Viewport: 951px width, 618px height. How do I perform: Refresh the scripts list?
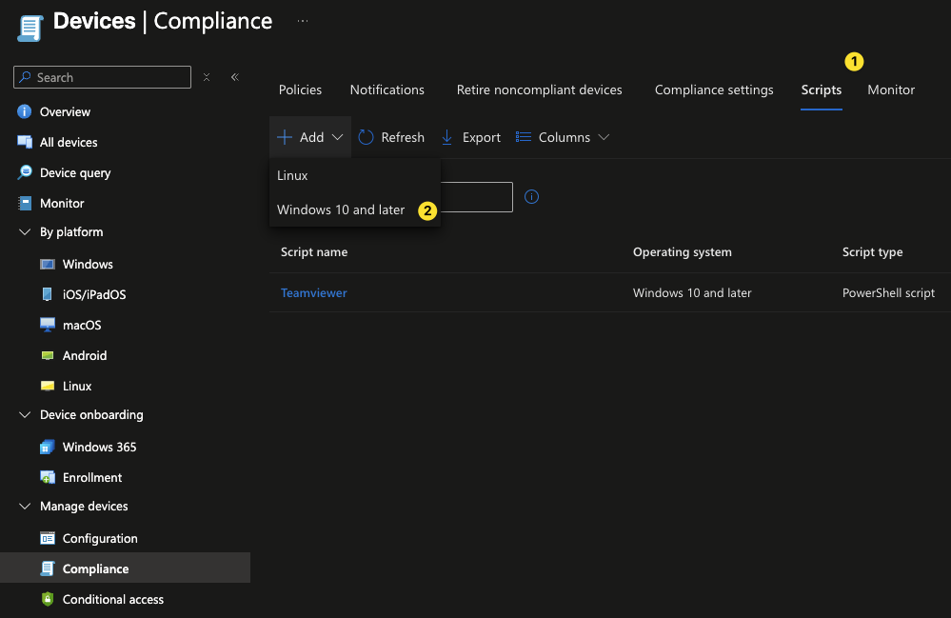tap(391, 137)
